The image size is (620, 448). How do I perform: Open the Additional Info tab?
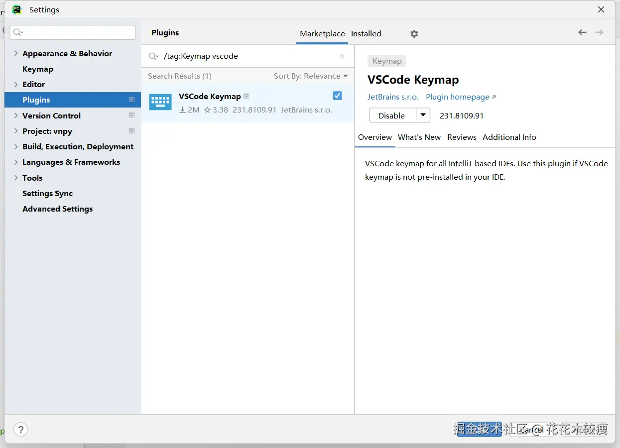509,137
